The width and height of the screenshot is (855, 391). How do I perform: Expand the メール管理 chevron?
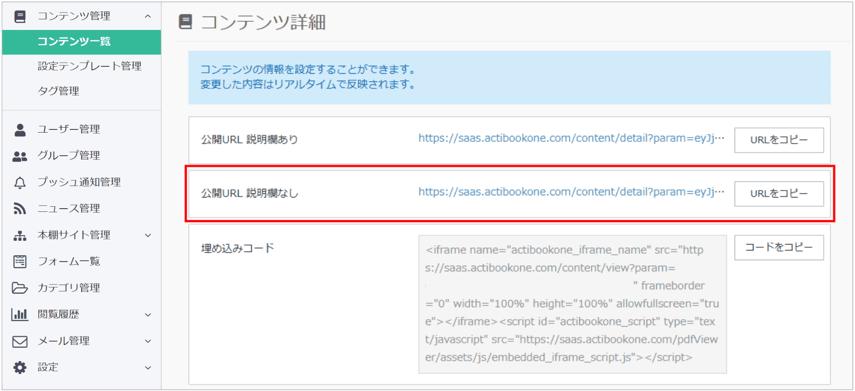point(148,341)
